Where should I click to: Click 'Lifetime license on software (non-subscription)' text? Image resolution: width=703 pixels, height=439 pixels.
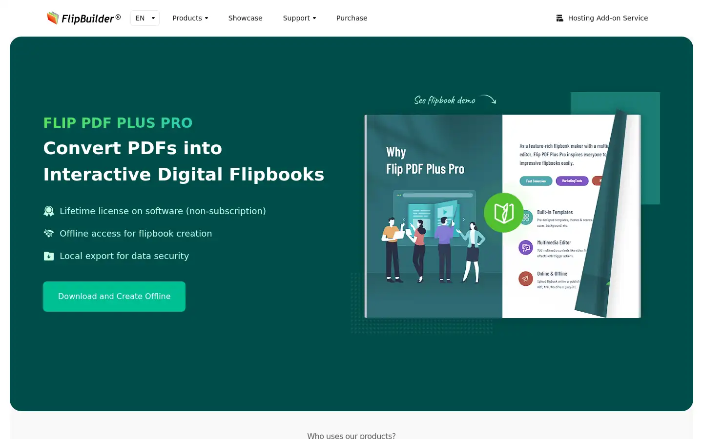tap(163, 211)
